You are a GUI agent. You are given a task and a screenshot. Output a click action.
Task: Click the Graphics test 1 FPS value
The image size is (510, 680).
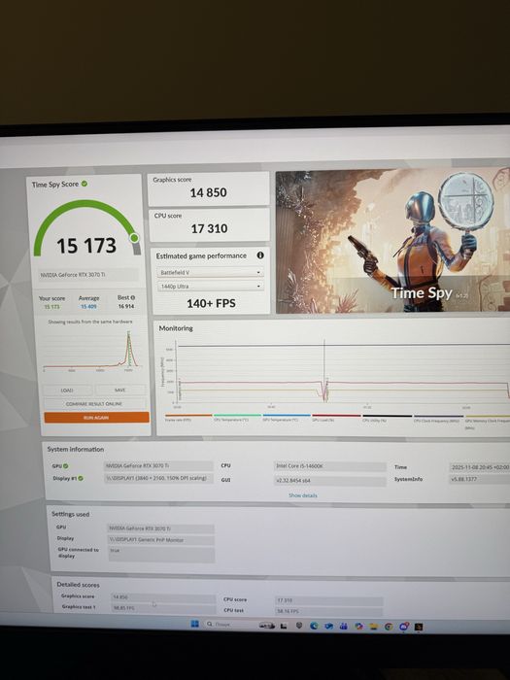click(x=163, y=608)
